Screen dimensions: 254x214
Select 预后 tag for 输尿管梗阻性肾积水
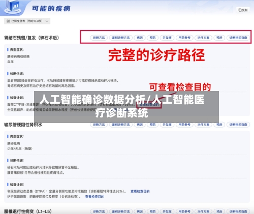click(219, 125)
